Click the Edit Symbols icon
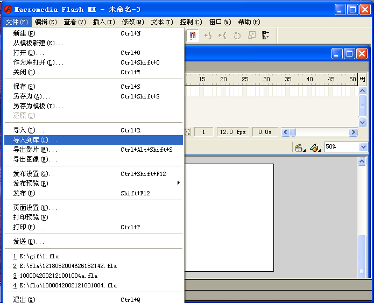This screenshot has height=303, width=374. pos(315,147)
